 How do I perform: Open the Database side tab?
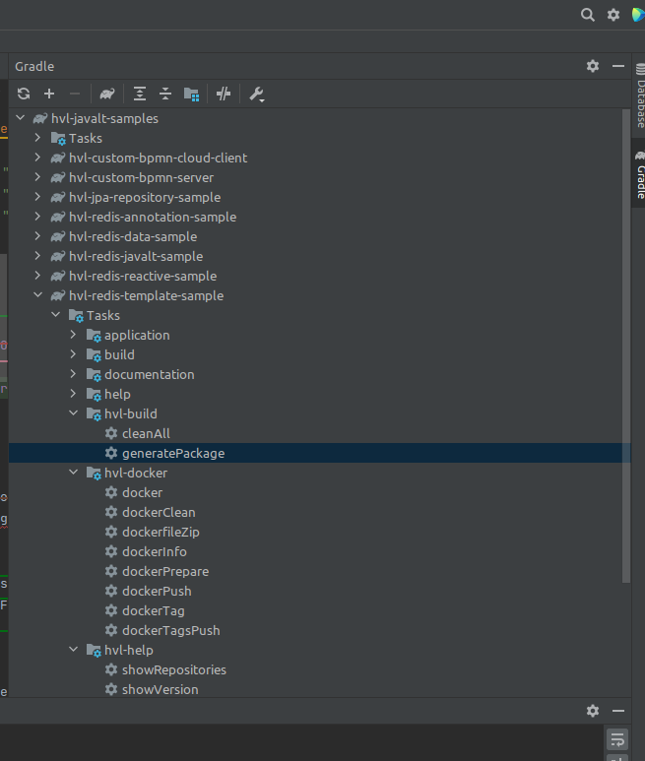(x=640, y=96)
